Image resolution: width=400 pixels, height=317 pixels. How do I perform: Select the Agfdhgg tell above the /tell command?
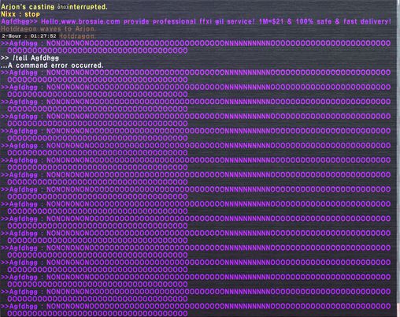(195, 47)
